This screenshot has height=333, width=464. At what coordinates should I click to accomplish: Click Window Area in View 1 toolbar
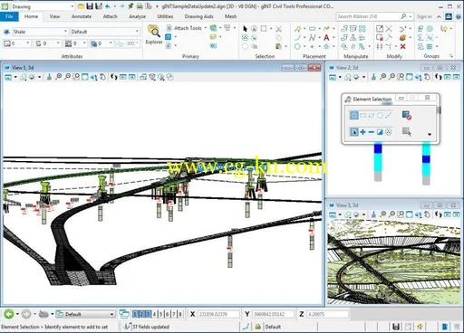[76, 77]
